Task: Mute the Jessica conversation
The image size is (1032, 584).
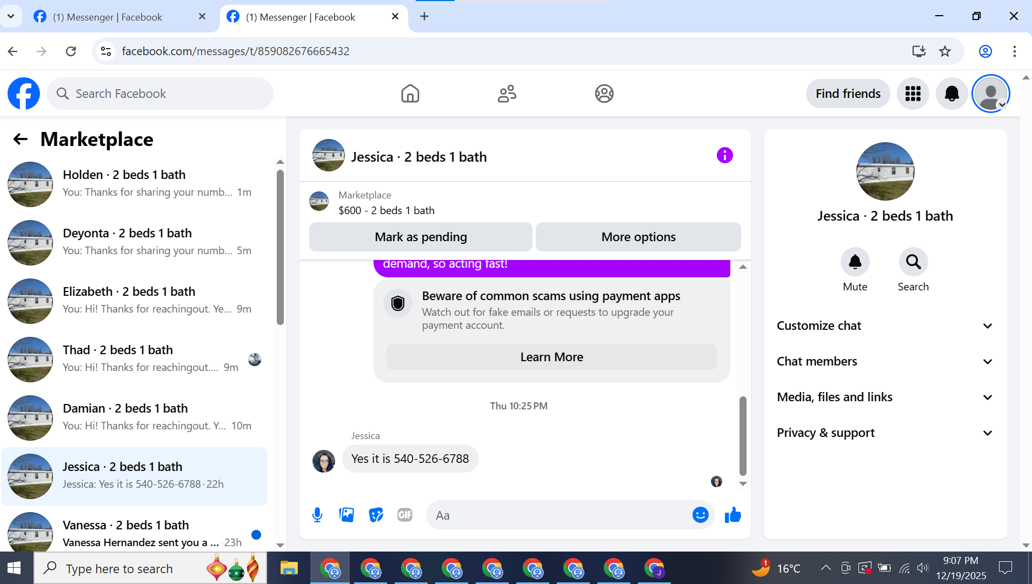Action: pos(855,262)
